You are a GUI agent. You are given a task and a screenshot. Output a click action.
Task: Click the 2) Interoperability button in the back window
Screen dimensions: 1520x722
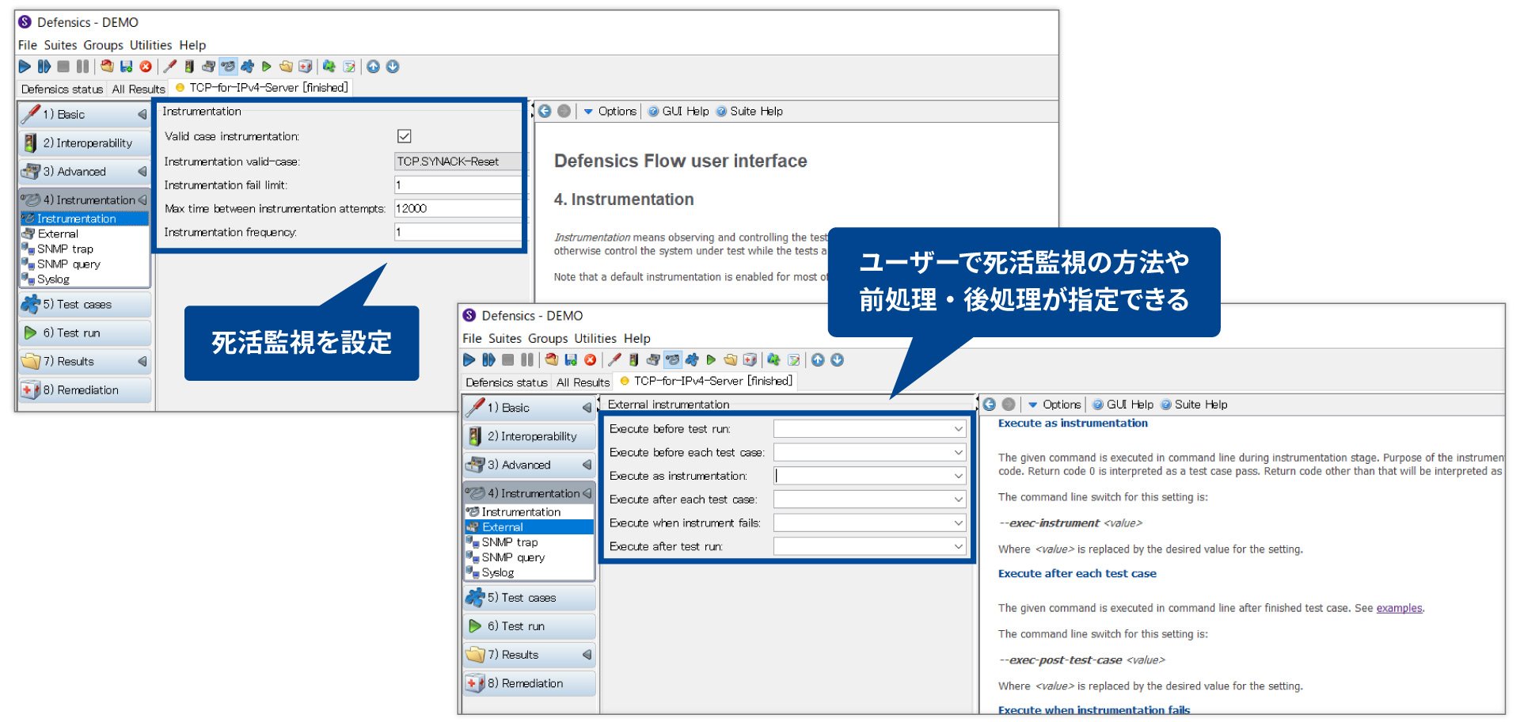coord(85,143)
